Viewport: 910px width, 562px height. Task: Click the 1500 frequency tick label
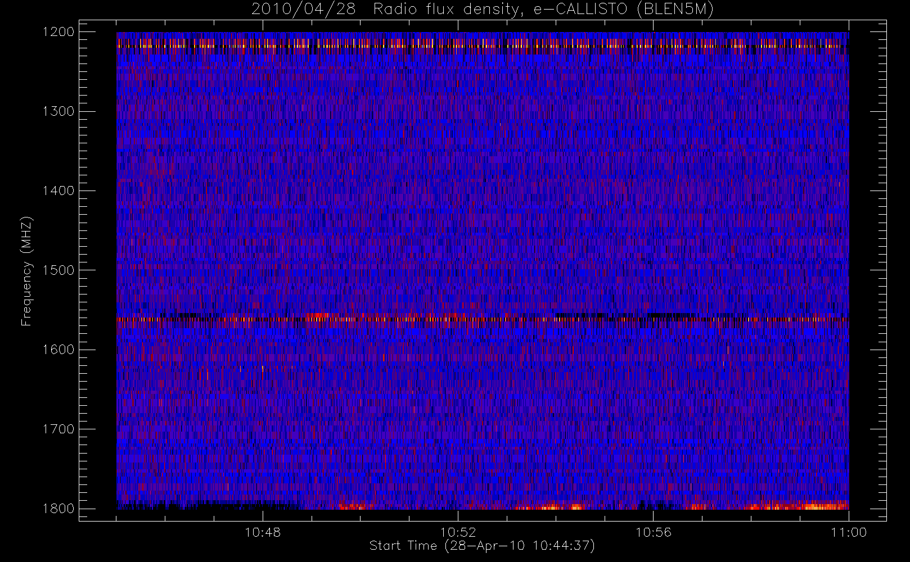pyautogui.click(x=58, y=270)
